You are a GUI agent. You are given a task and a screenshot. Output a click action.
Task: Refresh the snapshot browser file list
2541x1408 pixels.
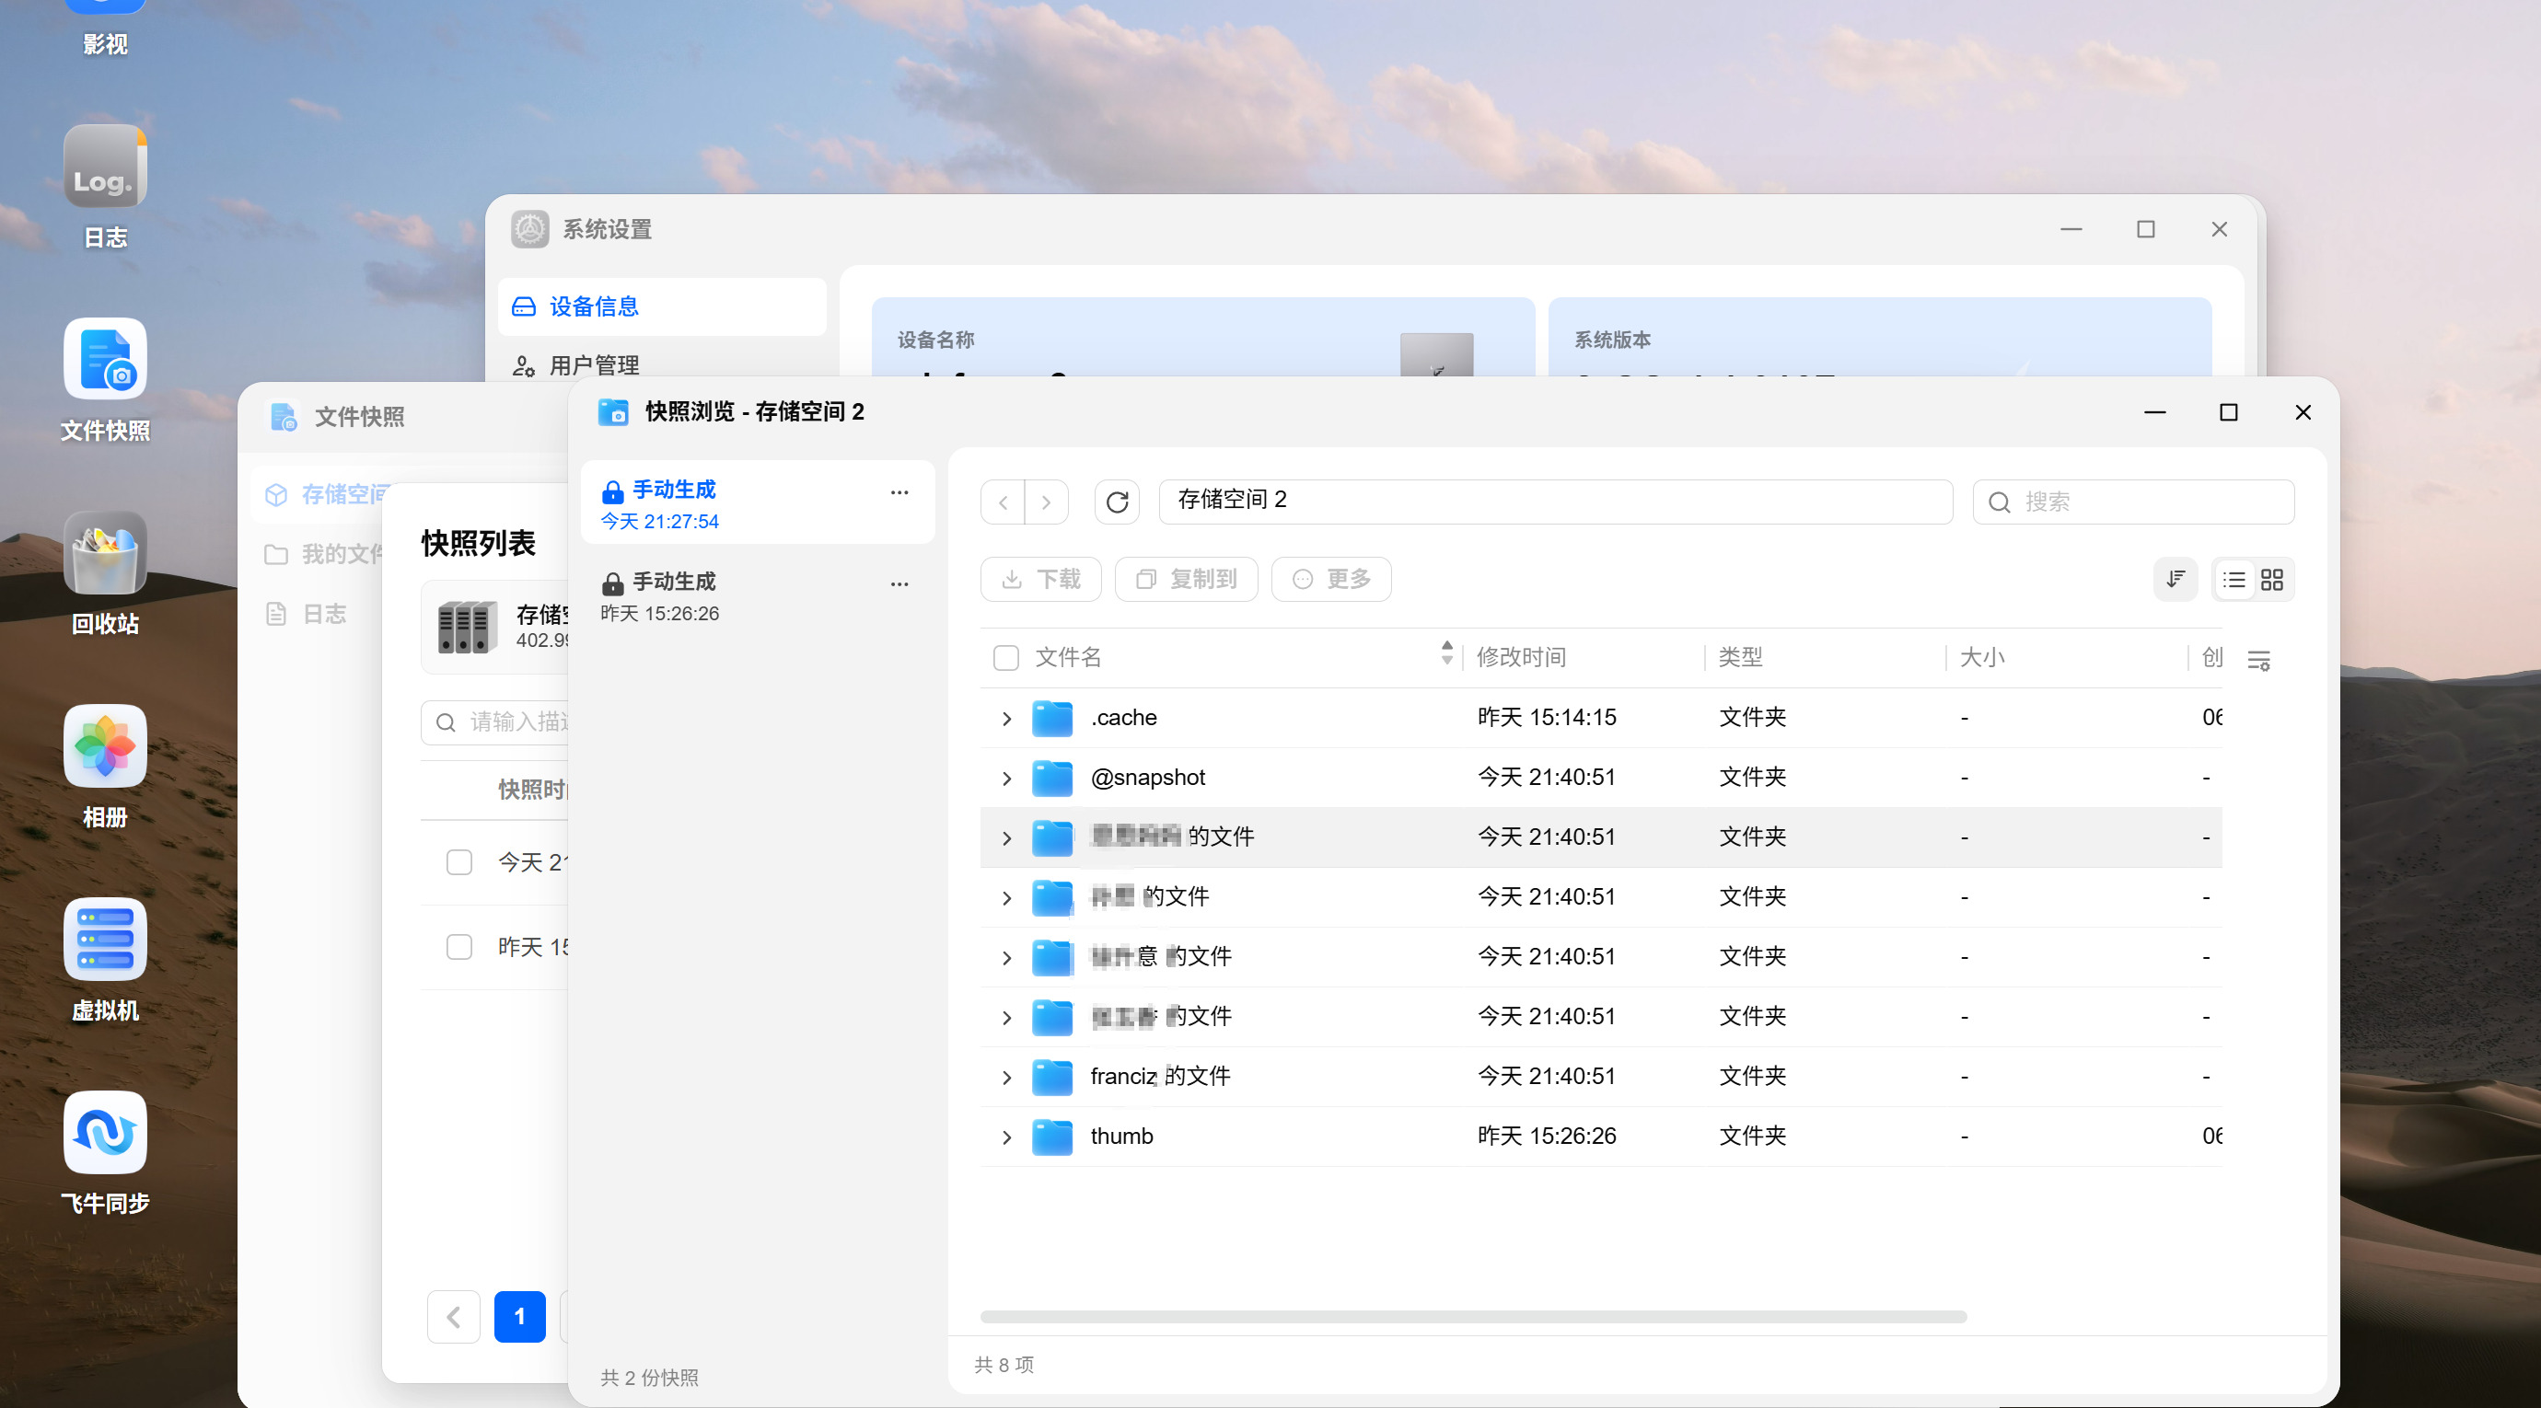coord(1117,502)
